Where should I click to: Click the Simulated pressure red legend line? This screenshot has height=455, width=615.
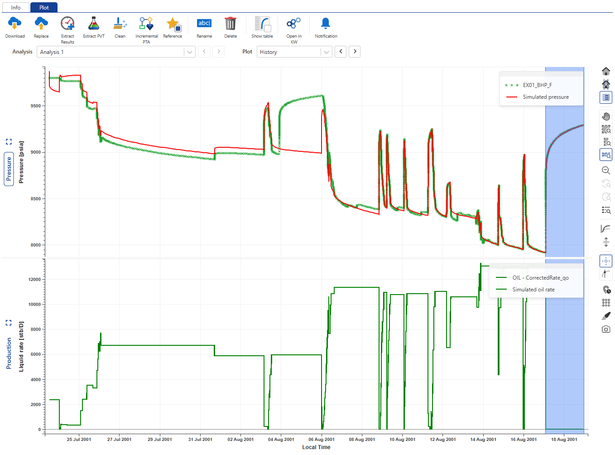pos(512,97)
